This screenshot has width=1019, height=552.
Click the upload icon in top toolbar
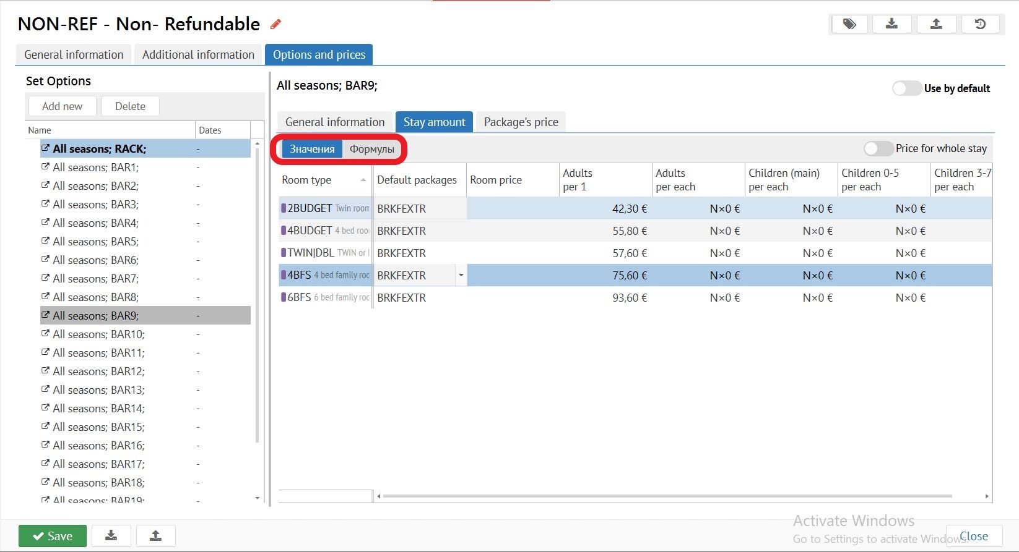[x=936, y=24]
